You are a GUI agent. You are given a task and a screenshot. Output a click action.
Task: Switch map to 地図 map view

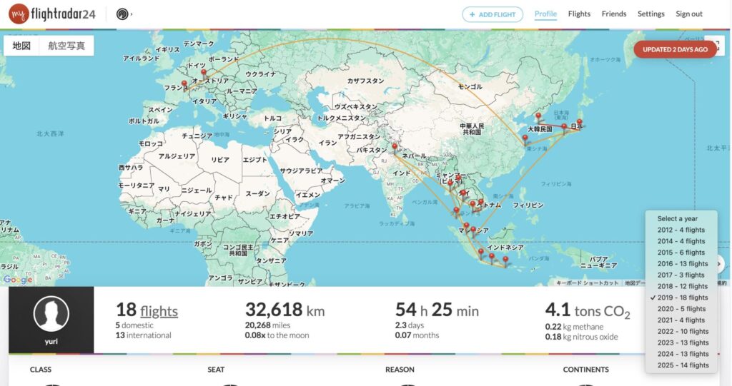tap(22, 46)
